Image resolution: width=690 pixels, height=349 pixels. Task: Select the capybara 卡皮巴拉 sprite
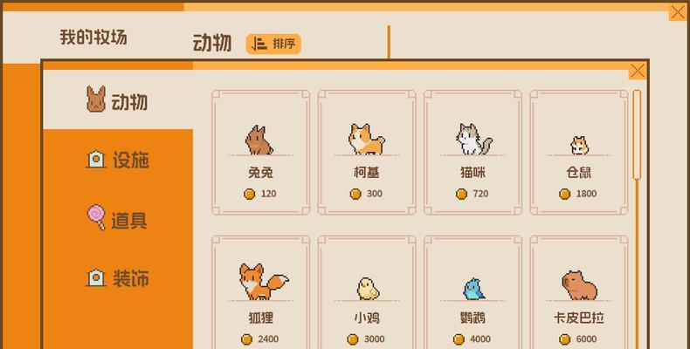point(580,285)
